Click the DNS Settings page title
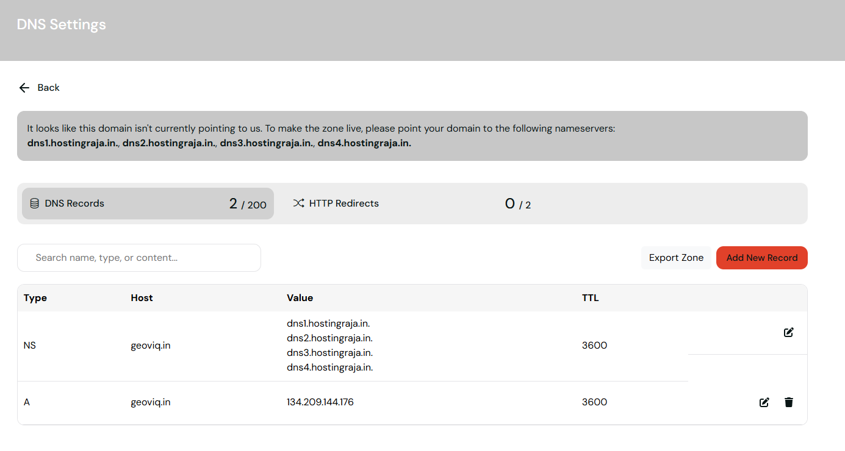This screenshot has width=845, height=451. [62, 25]
